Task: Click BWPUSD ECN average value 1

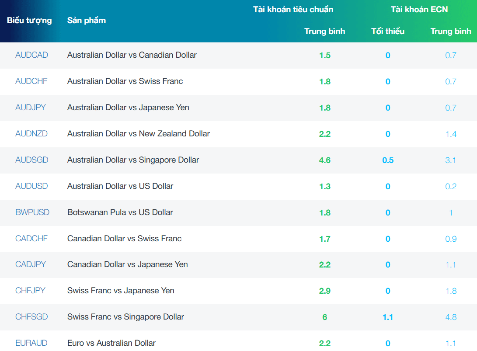Action: coord(451,212)
